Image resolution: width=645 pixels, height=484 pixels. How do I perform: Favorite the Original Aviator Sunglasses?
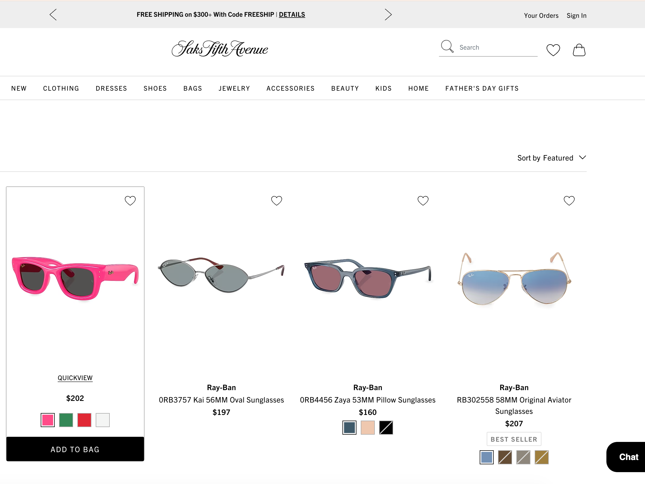pos(569,201)
